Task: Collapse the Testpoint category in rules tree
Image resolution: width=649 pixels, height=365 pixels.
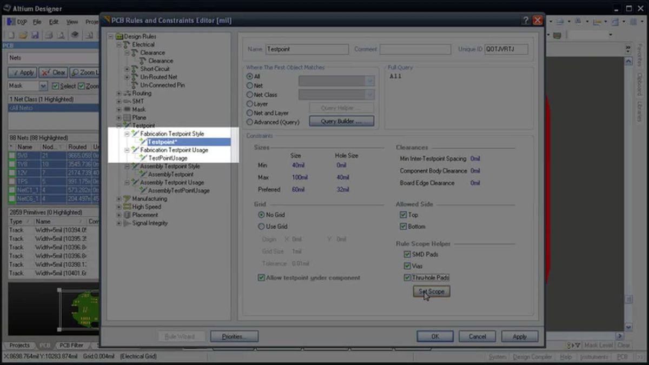Action: (117, 125)
